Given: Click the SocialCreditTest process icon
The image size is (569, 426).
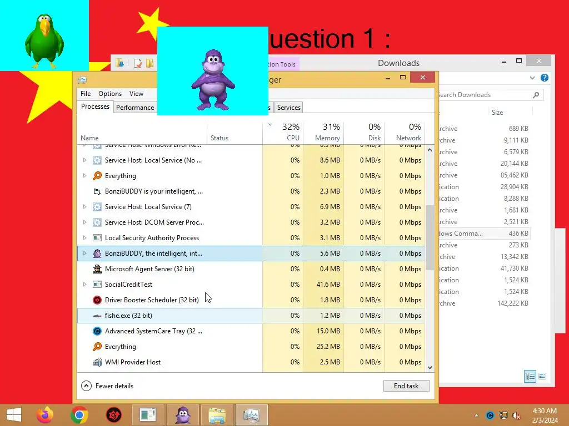Looking at the screenshot, I should tap(97, 285).
